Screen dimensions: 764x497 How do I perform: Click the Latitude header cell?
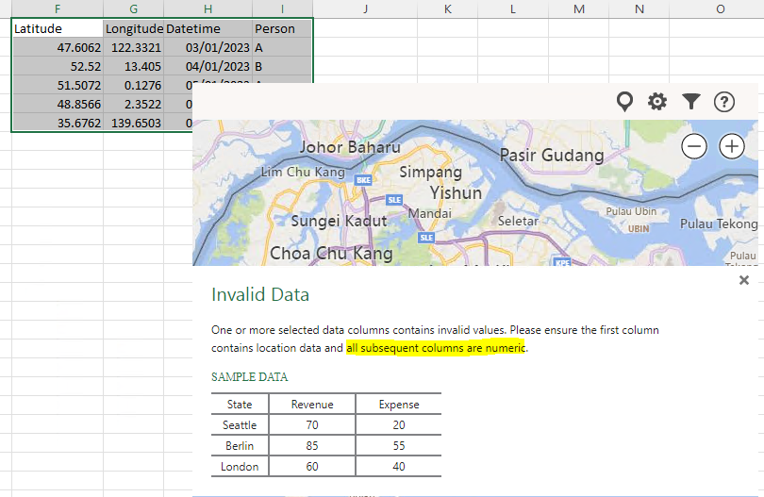tap(58, 28)
